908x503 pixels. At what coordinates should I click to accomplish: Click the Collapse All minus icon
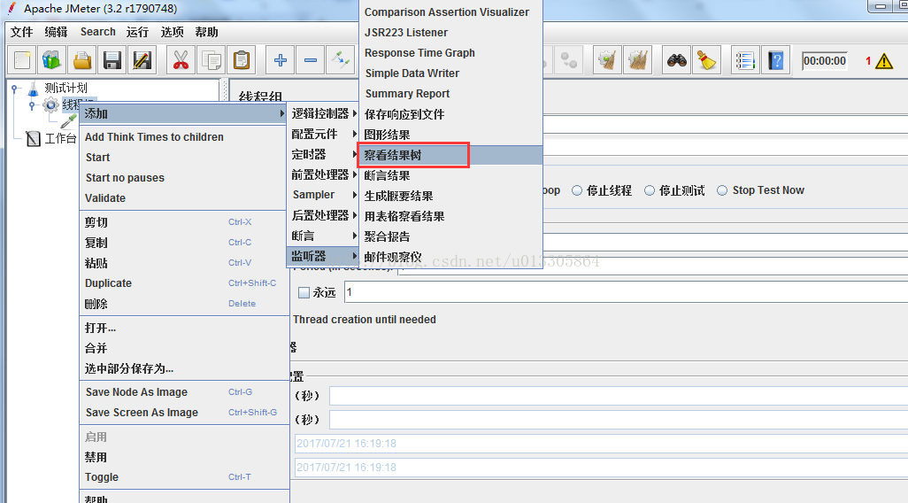click(x=311, y=60)
